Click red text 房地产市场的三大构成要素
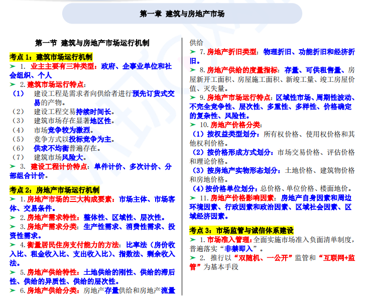 point(69,199)
